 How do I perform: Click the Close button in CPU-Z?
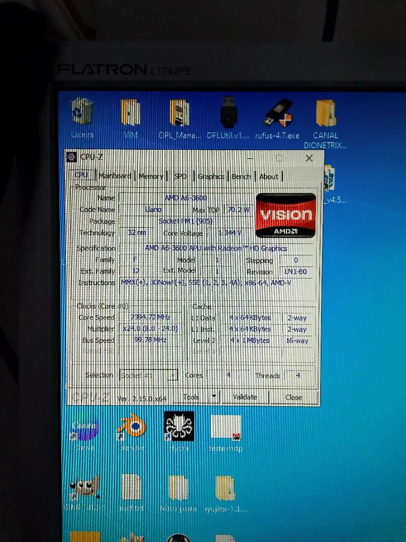pos(294,397)
